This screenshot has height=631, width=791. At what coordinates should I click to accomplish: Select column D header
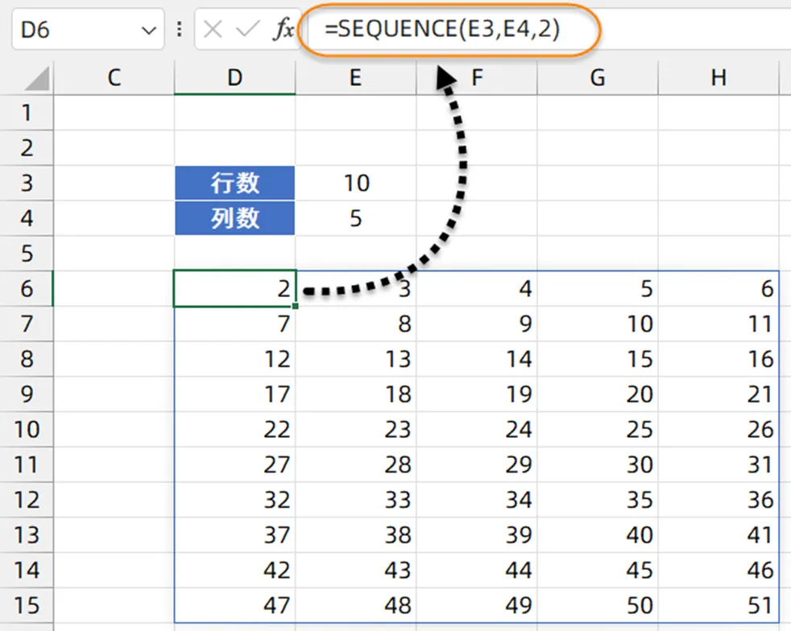coord(234,77)
